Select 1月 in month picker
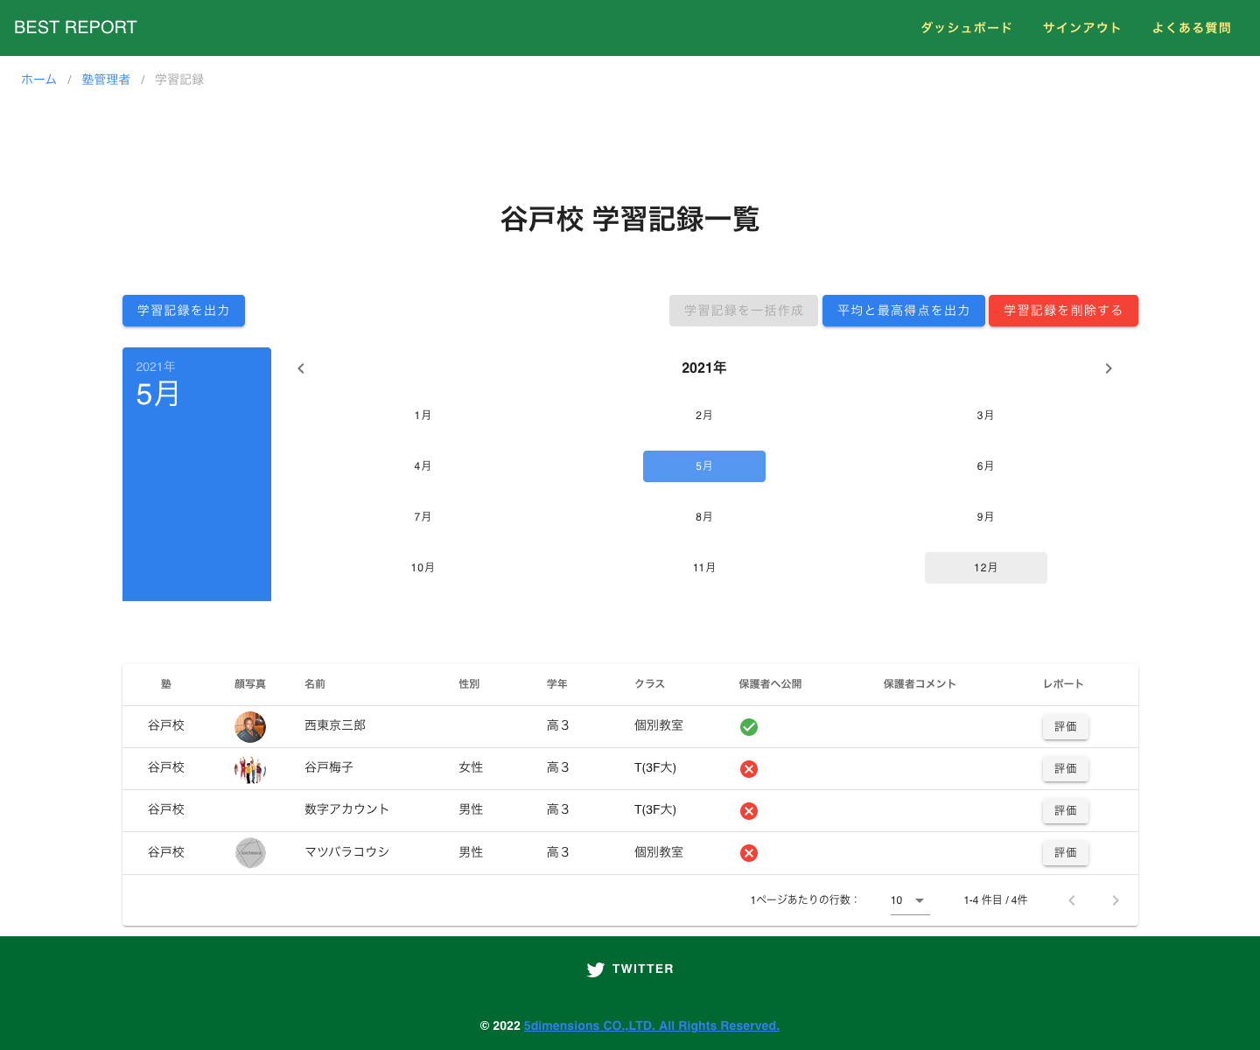 pos(423,416)
